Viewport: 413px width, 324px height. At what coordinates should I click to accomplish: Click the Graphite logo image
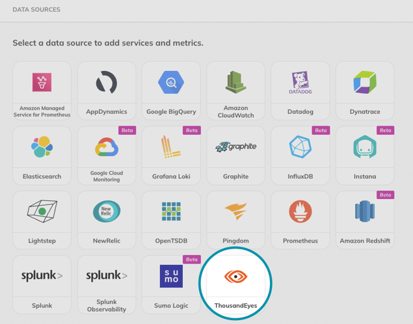coord(235,147)
